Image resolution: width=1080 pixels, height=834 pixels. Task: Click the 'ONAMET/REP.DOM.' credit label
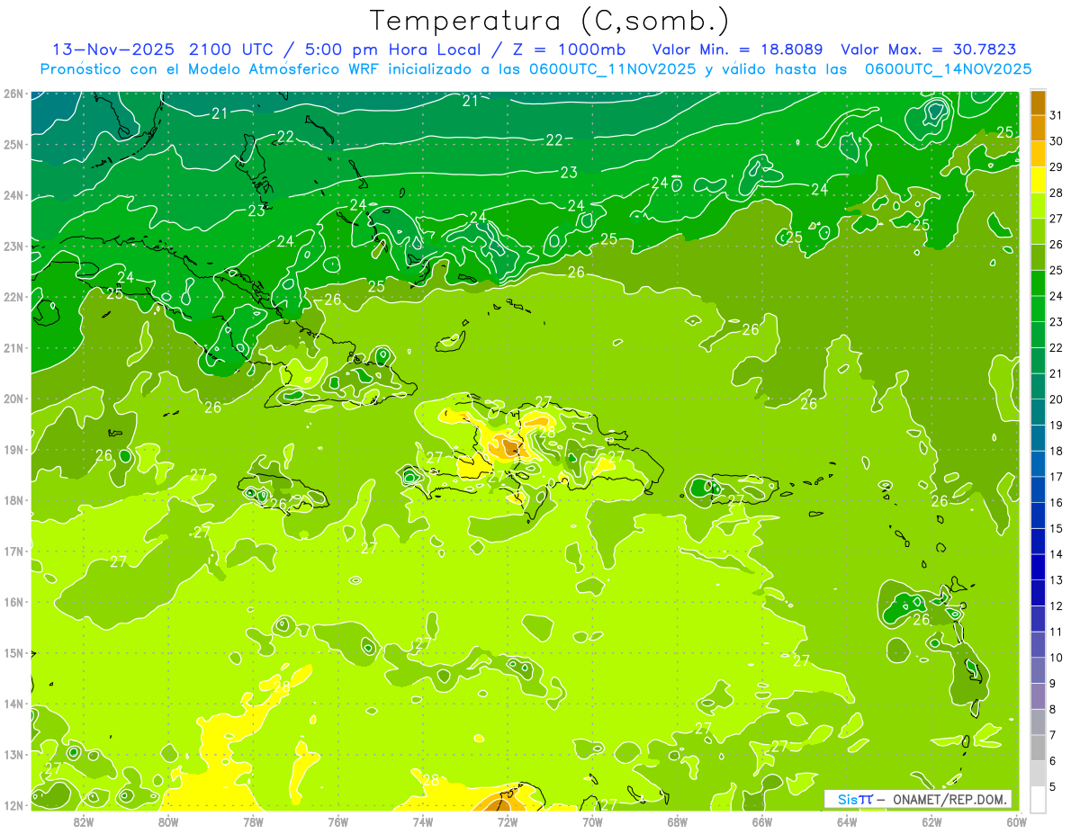click(x=951, y=799)
